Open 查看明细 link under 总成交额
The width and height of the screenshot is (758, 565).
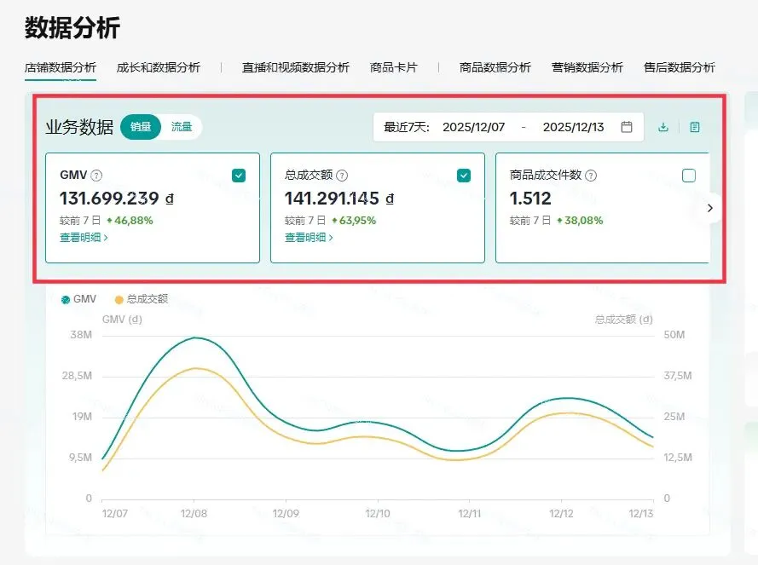pos(309,237)
